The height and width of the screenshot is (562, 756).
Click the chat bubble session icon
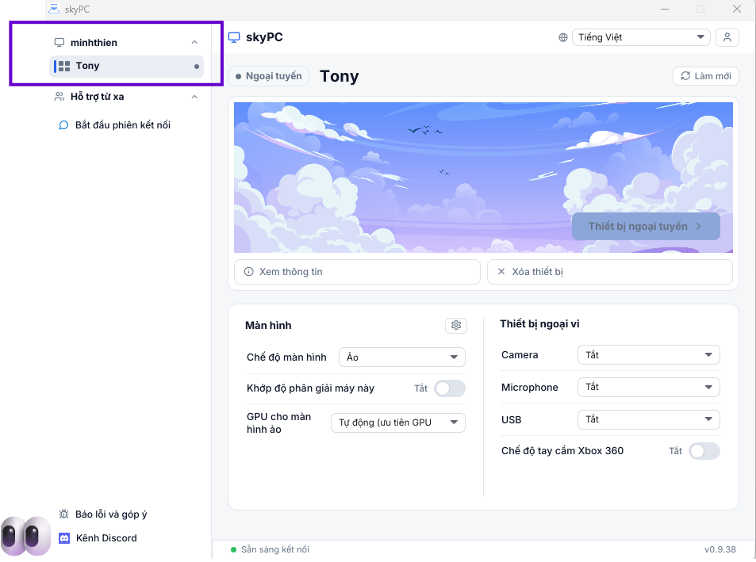pos(63,125)
